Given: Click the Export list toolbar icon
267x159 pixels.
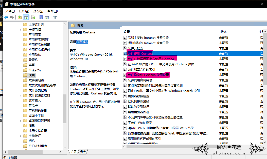Looking at the screenshot, I should 33,17.
